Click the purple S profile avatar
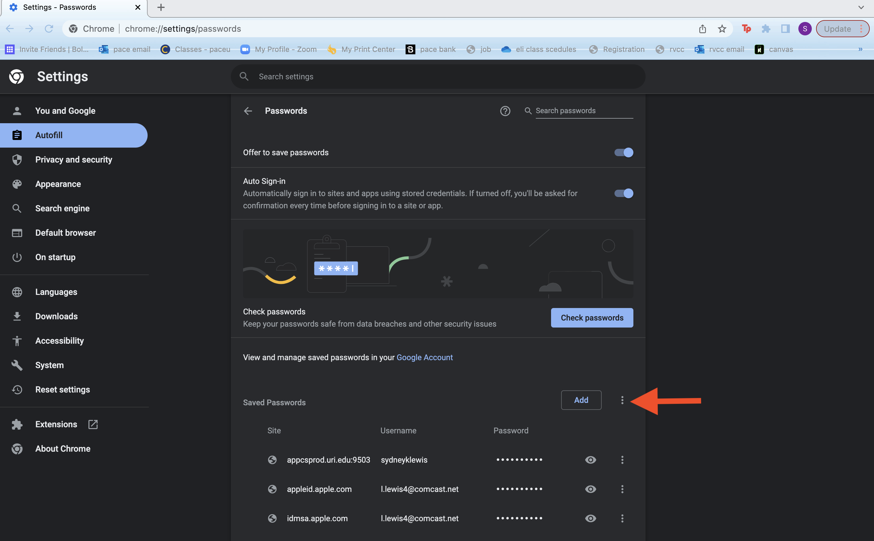The width and height of the screenshot is (874, 541). (804, 29)
